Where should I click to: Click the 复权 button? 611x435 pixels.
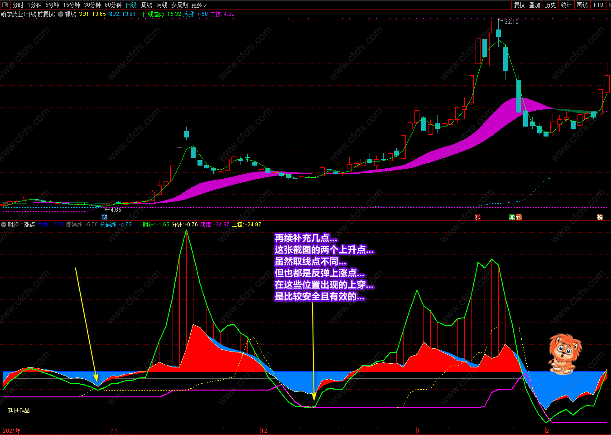519,5
